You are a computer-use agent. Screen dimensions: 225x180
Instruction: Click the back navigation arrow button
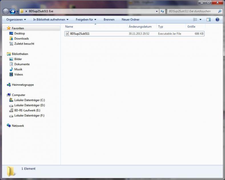click(6, 11)
